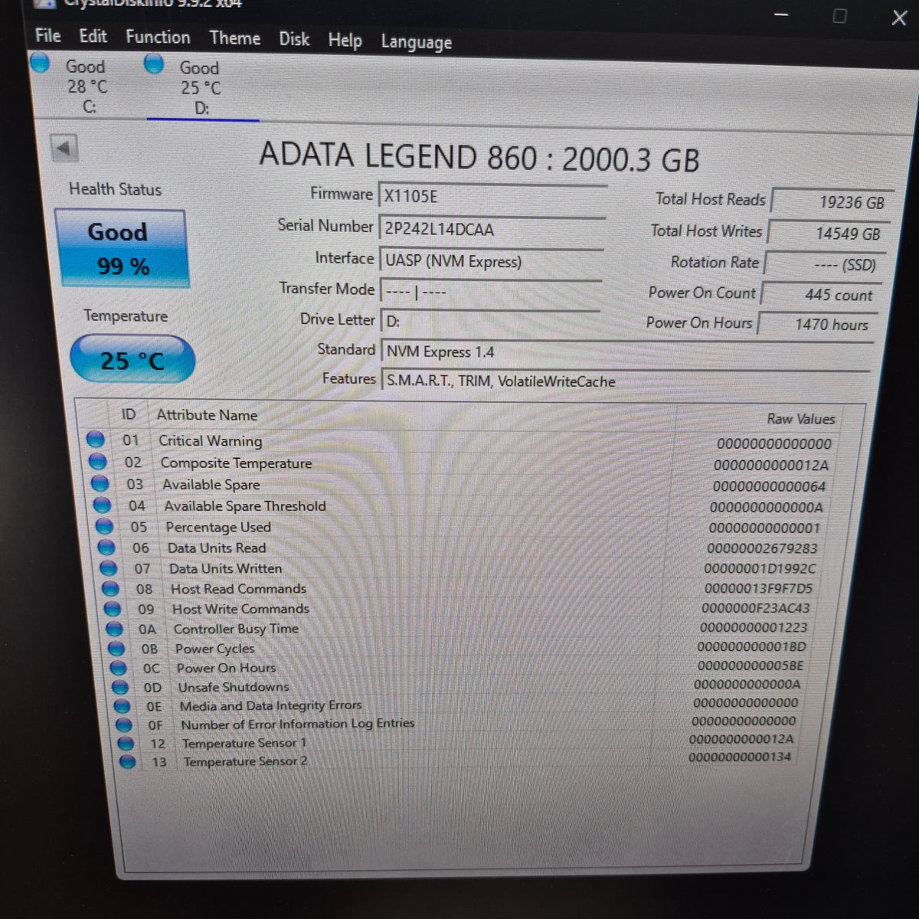Click the Features field

point(626,381)
